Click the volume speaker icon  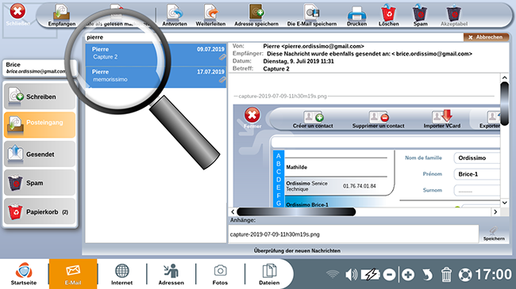(x=352, y=274)
